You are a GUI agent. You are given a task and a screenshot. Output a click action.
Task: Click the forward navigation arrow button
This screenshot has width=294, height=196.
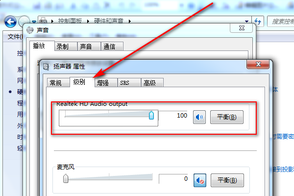pos(24,22)
